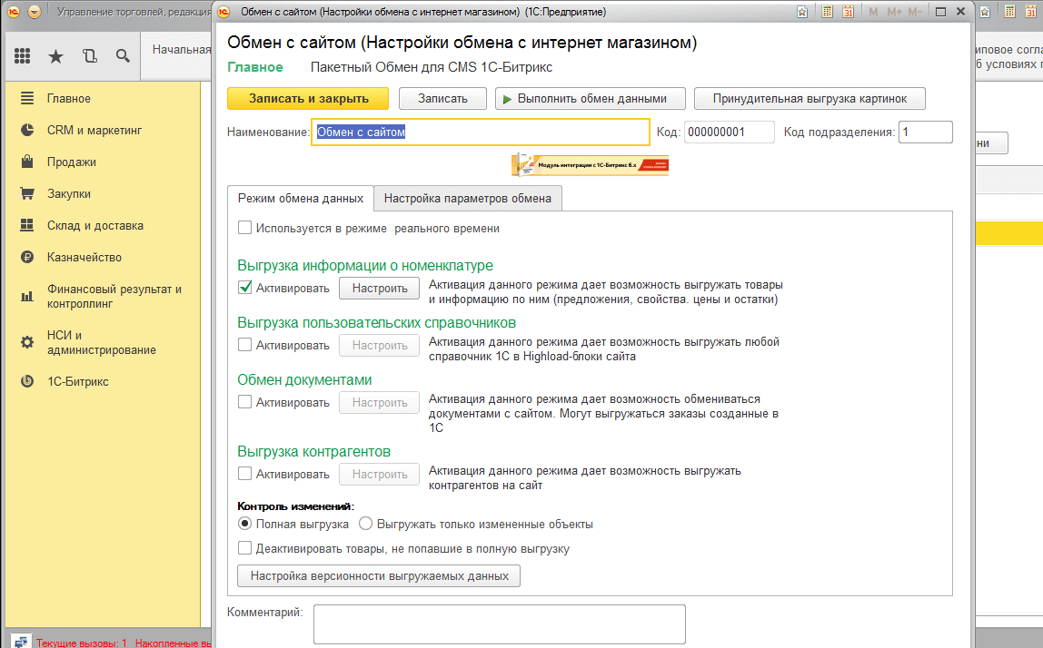
Task: Open the 1С-Битрикс section icon
Action: 27,382
